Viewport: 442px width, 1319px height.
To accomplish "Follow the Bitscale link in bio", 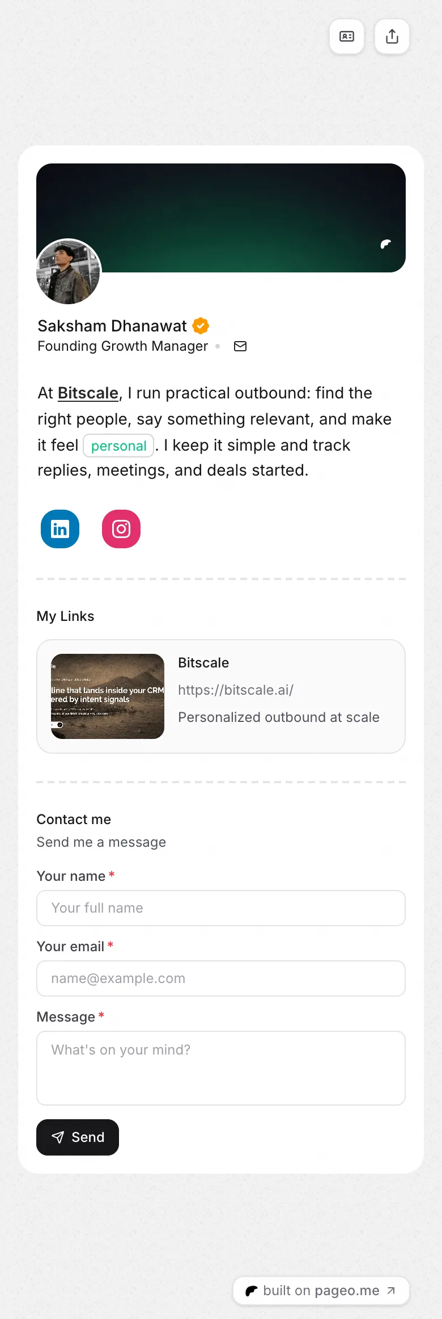I will [x=88, y=393].
